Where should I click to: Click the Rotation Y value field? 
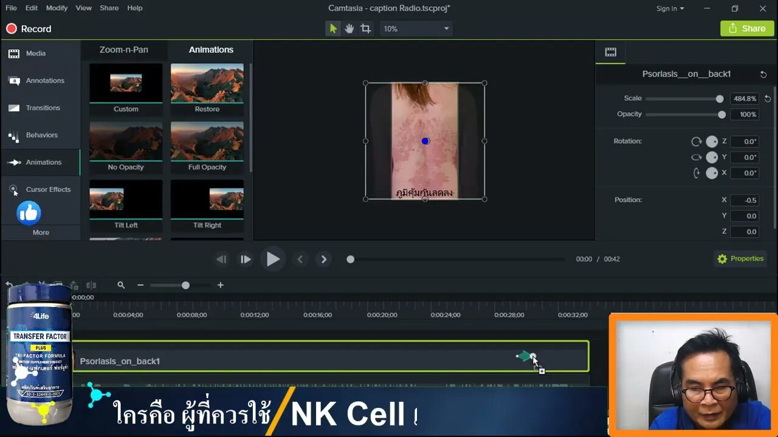tap(745, 157)
